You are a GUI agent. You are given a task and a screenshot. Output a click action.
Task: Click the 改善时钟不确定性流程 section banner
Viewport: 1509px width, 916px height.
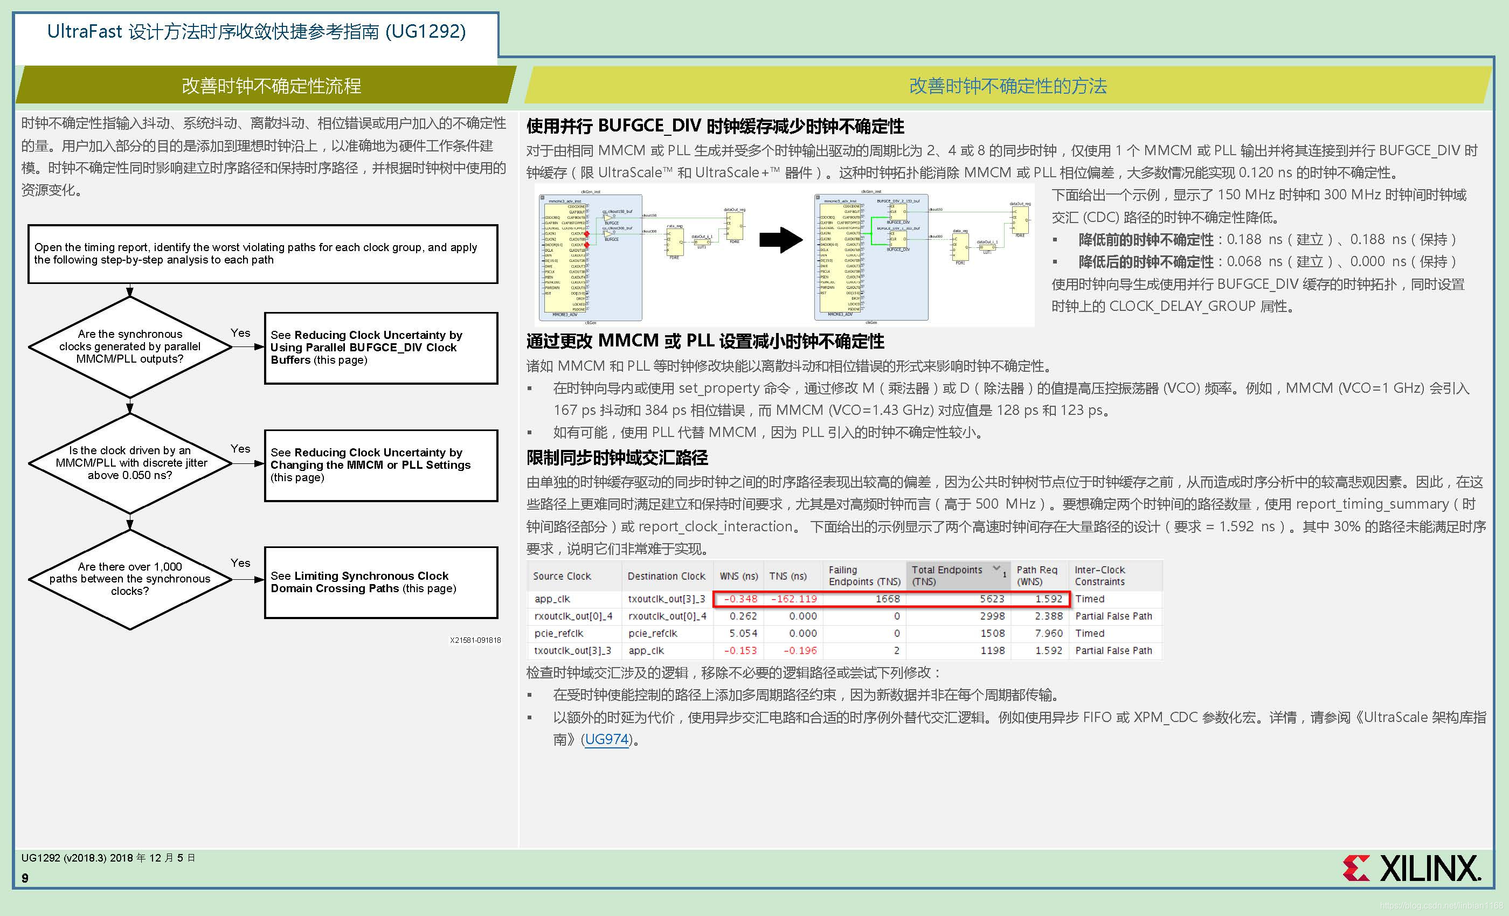[266, 85]
